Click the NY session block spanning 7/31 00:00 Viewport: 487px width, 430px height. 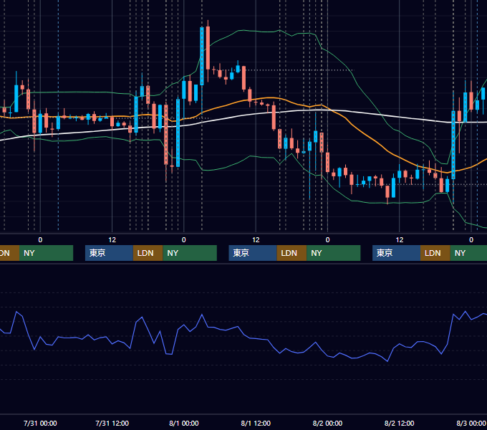coord(46,253)
